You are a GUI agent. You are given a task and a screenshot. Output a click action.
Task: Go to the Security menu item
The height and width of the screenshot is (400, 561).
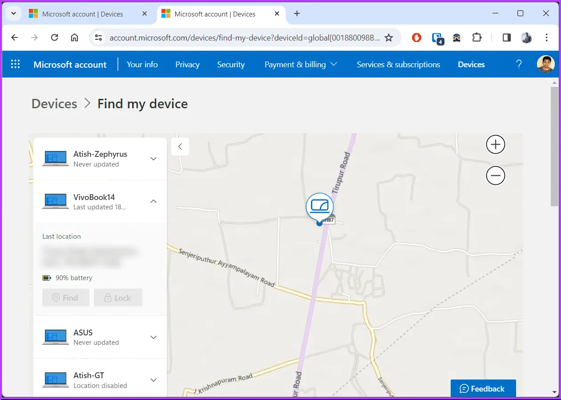coord(230,65)
